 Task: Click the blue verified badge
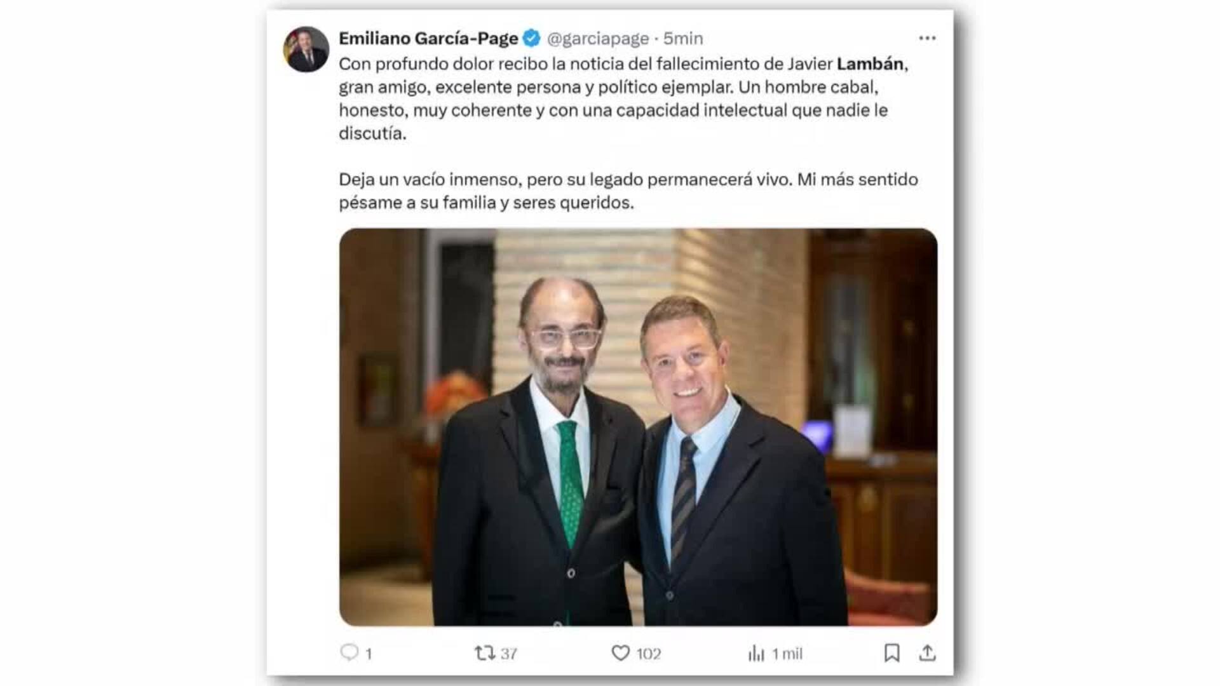point(531,38)
